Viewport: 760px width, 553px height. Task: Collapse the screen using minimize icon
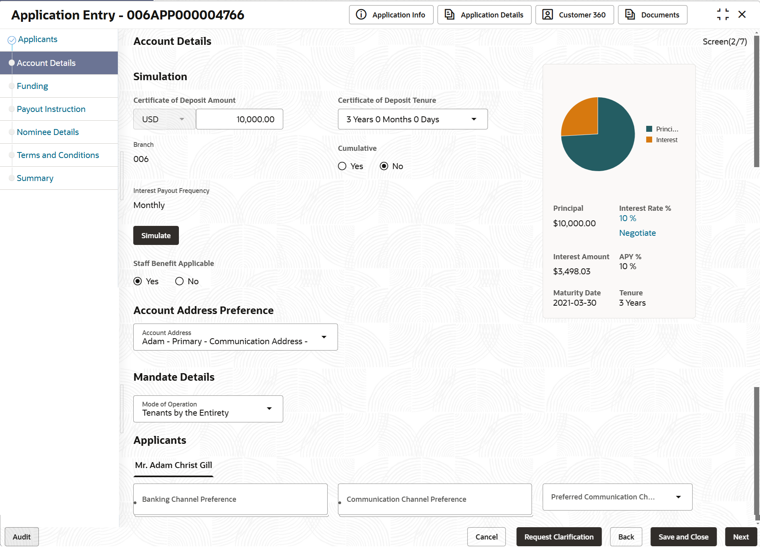point(723,15)
